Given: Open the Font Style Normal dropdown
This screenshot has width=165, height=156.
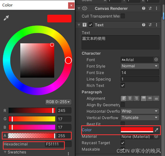Looking at the screenshot, I should coord(140,66).
